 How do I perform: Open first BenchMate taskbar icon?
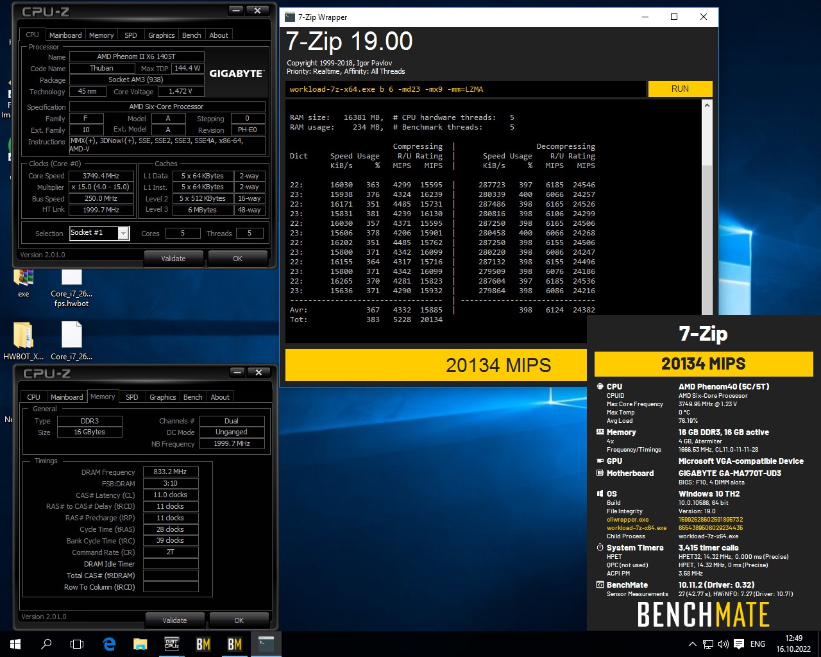[203, 644]
